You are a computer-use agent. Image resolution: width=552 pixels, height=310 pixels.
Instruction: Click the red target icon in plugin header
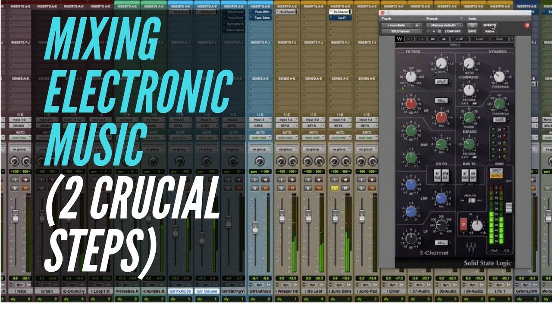click(527, 25)
